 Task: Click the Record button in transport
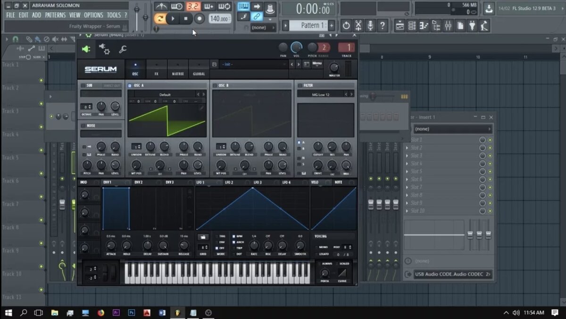pyautogui.click(x=200, y=18)
